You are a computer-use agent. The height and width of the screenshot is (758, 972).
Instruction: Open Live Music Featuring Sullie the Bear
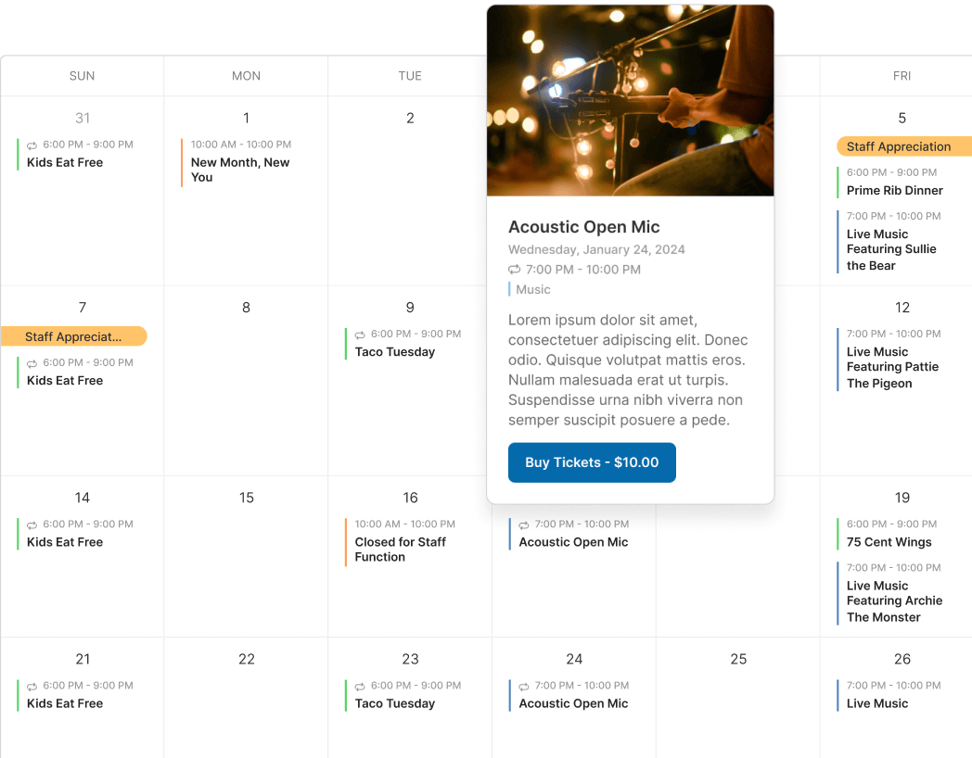[891, 249]
